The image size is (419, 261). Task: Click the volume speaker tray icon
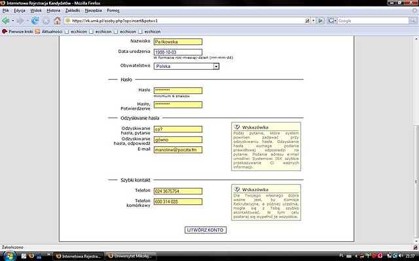[401, 256]
